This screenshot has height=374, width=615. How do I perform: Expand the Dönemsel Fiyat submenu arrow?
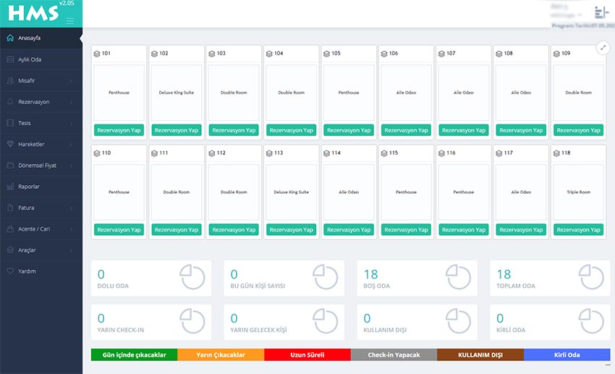point(72,166)
